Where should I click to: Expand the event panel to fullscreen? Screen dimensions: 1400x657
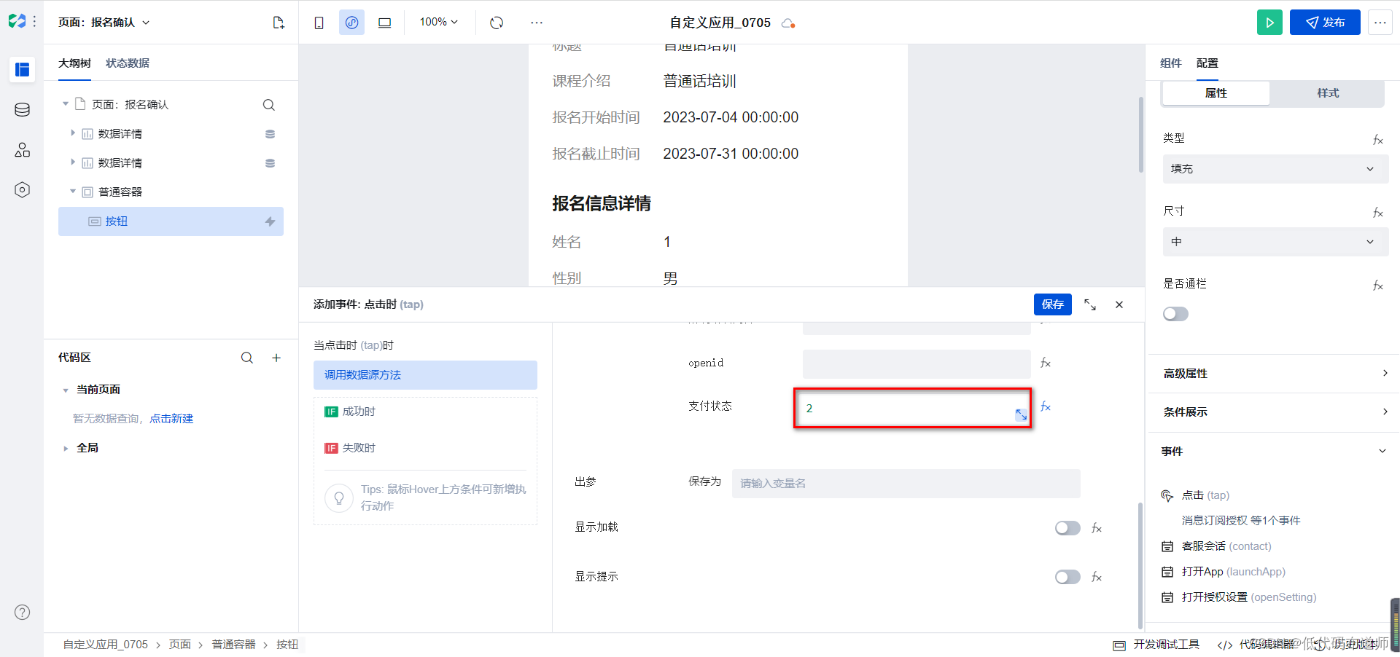tap(1090, 304)
